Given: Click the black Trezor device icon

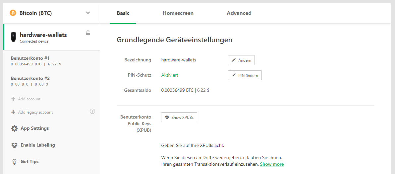Looking at the screenshot, I should pos(13,37).
